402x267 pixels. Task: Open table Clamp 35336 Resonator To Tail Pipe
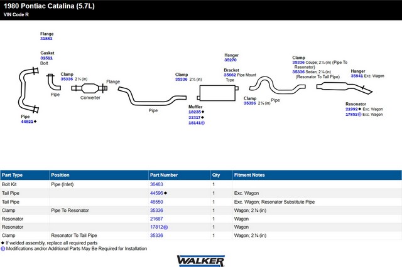coord(156,235)
